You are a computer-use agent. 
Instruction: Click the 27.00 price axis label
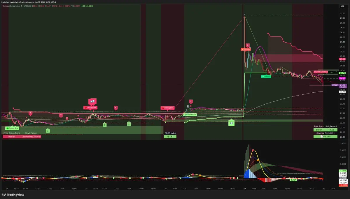(342, 18)
